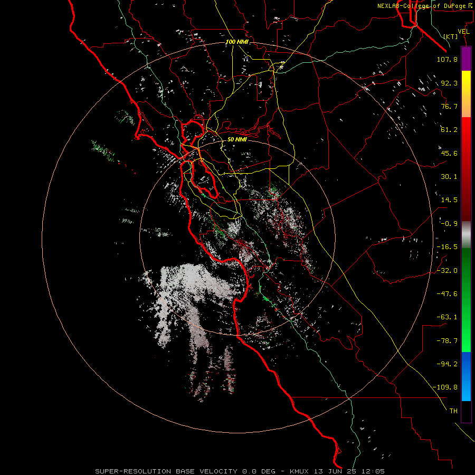The image size is (475, 475).
Task: Select the VEL legend title
Action: [463, 32]
